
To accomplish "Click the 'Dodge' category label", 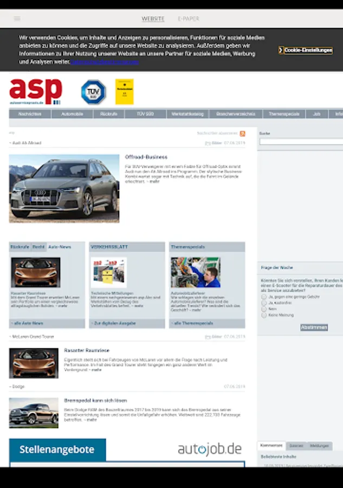I will click(18, 387).
